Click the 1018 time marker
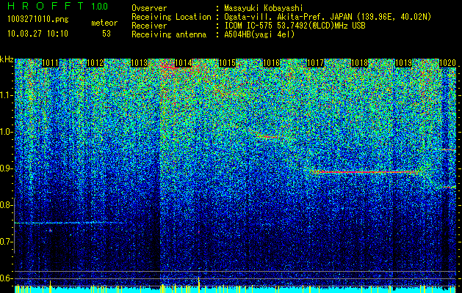Image resolution: width=462 pixels, height=293 pixels. point(359,63)
